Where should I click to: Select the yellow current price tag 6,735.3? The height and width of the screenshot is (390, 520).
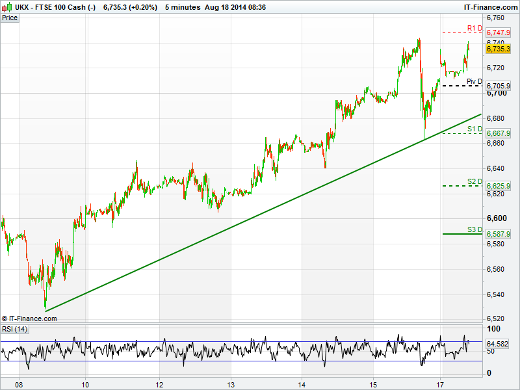point(498,48)
